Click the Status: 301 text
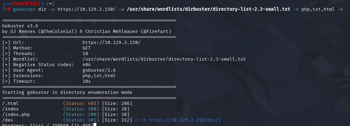The height and width of the screenshot is (126, 350). pos(81,120)
